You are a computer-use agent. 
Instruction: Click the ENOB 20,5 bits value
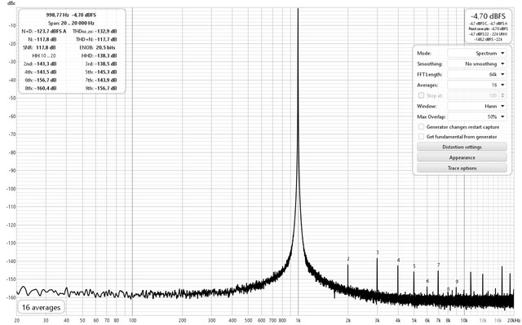pyautogui.click(x=105, y=47)
